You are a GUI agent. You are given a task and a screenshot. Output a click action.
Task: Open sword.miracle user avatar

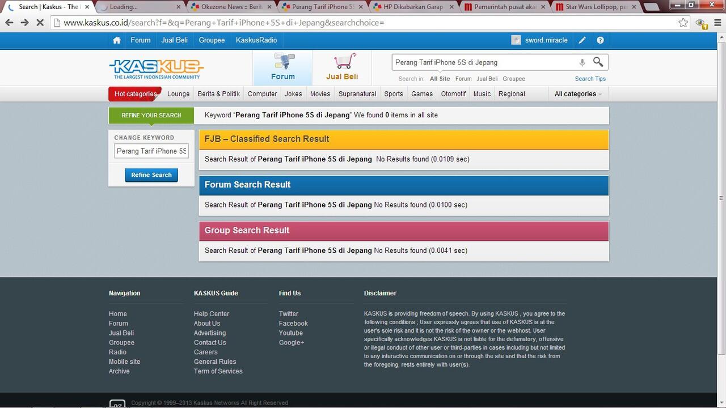point(516,40)
